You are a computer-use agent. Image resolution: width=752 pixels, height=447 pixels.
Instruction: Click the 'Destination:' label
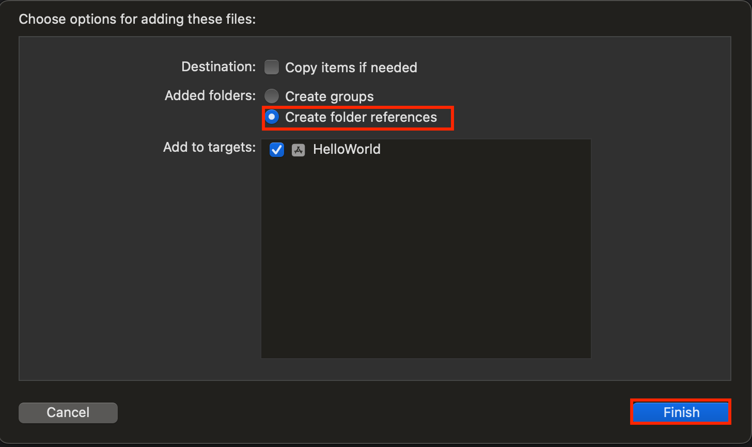point(218,67)
